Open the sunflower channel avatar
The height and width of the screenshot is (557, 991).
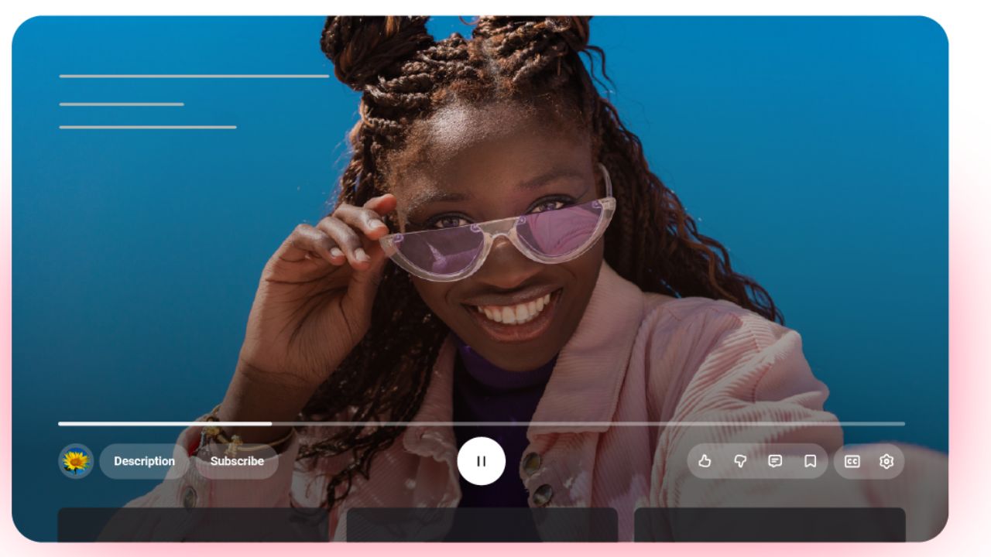[76, 461]
